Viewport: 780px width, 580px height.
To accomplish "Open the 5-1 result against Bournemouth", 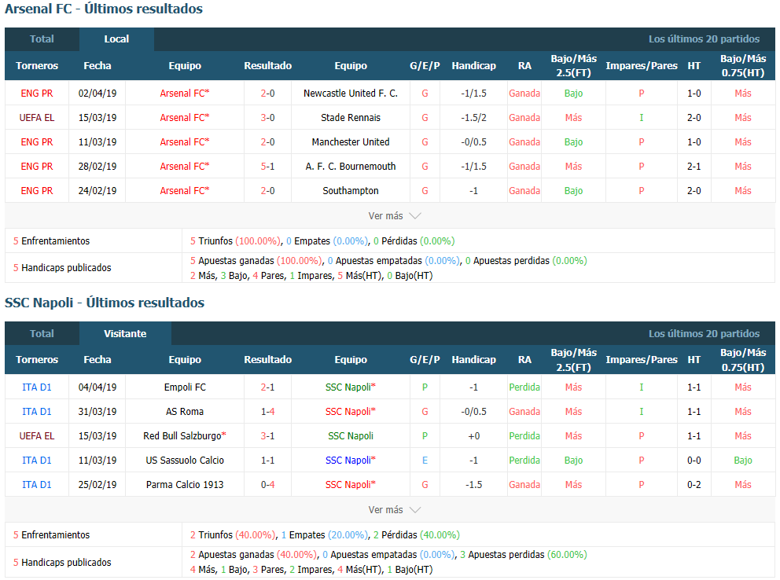I will pyautogui.click(x=267, y=167).
